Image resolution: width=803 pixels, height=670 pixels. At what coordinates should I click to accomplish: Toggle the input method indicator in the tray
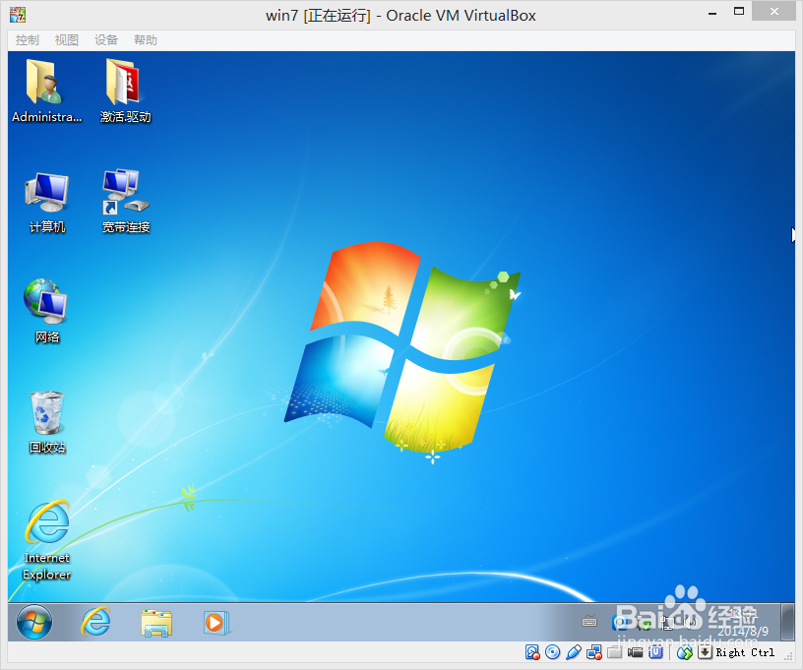pyautogui.click(x=589, y=621)
